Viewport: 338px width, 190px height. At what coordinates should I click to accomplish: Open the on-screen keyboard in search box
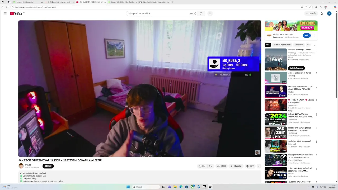(x=191, y=13)
